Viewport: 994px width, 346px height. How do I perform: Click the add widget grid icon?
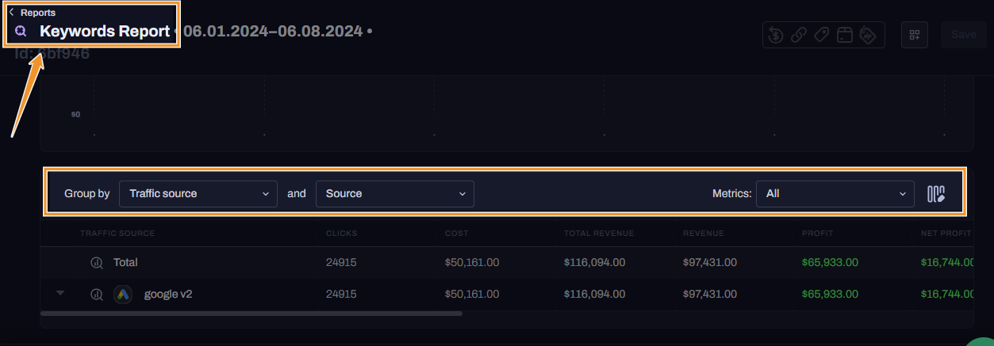tap(915, 35)
